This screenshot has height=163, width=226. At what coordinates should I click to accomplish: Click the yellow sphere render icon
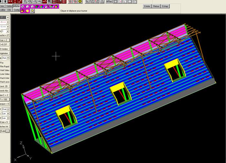pyautogui.click(x=27, y=11)
